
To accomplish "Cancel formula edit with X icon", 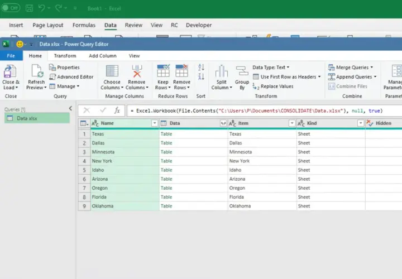I will pyautogui.click(x=87, y=110).
